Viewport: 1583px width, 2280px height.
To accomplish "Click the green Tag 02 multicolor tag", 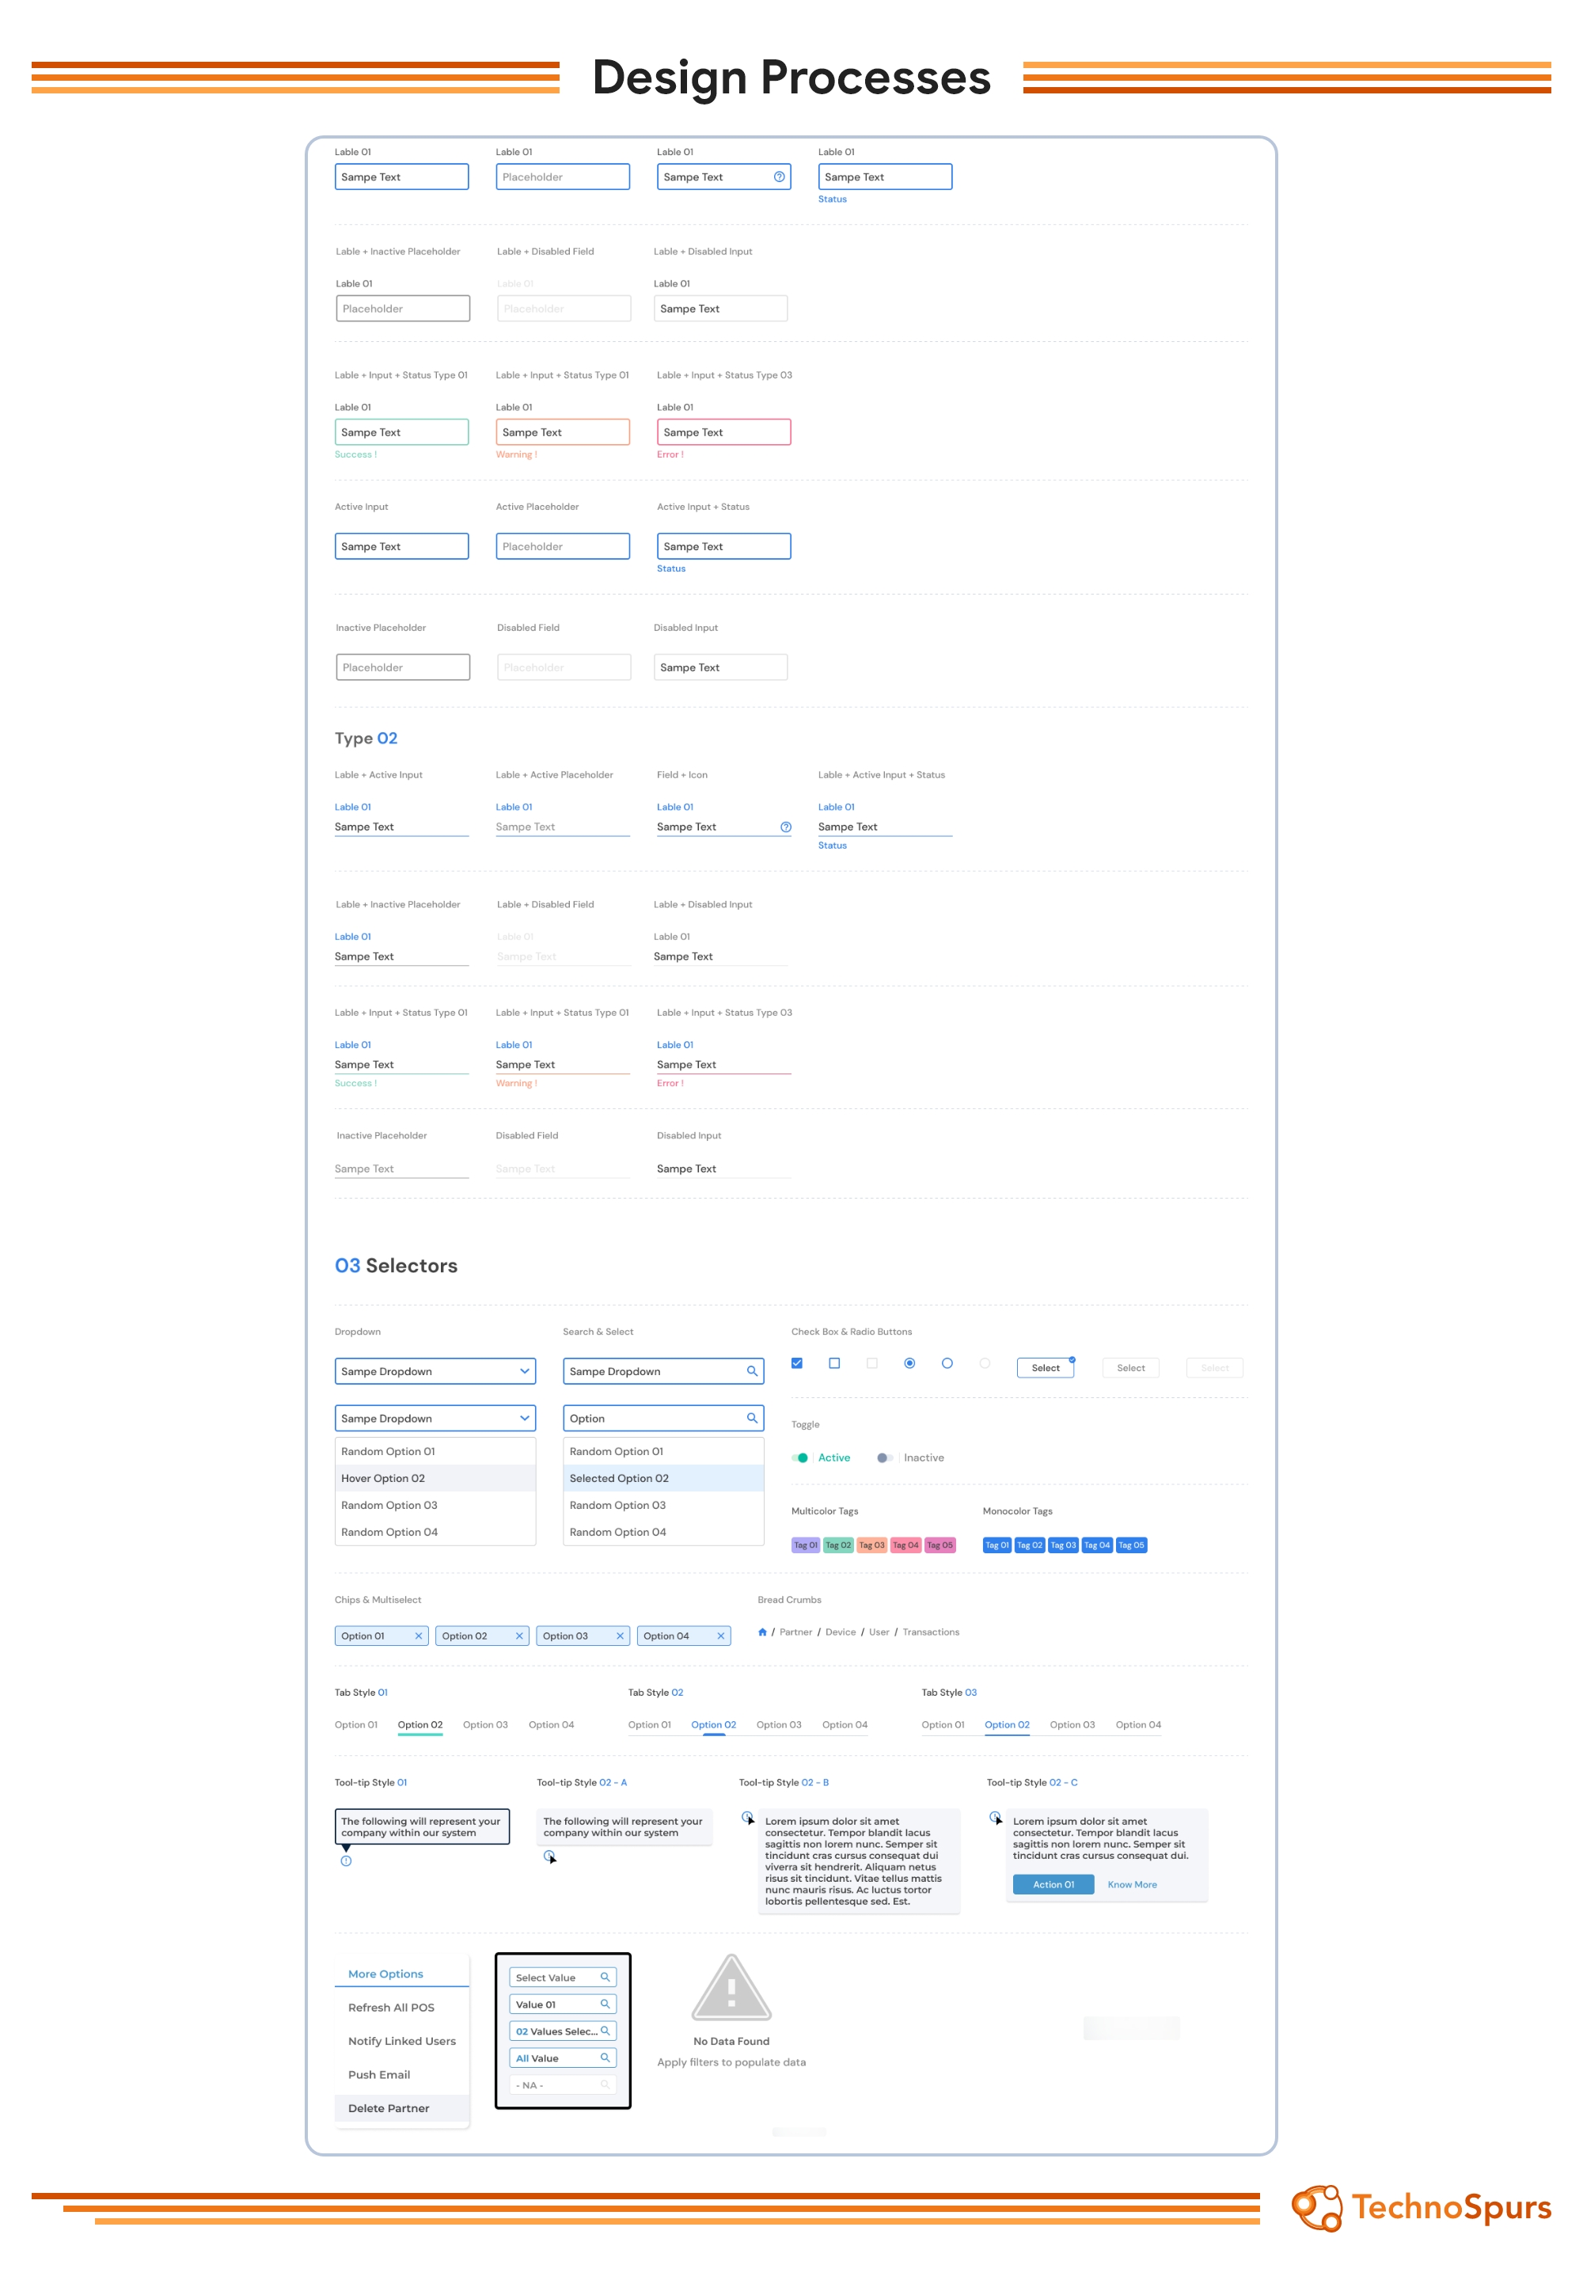I will point(838,1545).
